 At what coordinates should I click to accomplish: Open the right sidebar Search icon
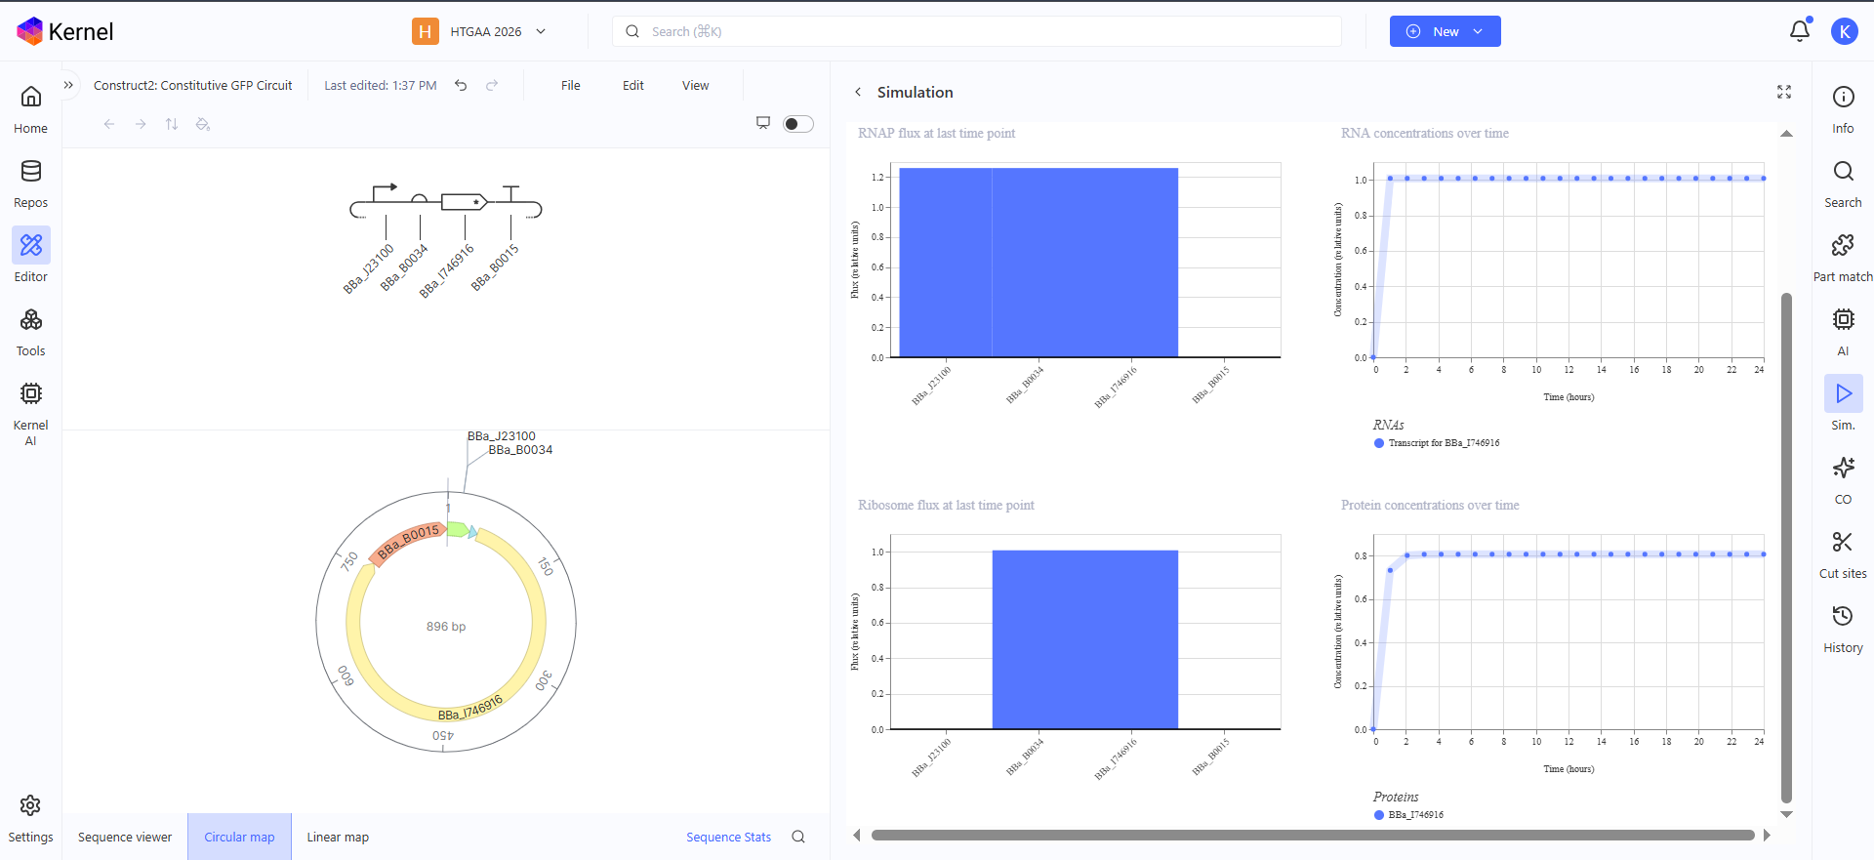1843,171
